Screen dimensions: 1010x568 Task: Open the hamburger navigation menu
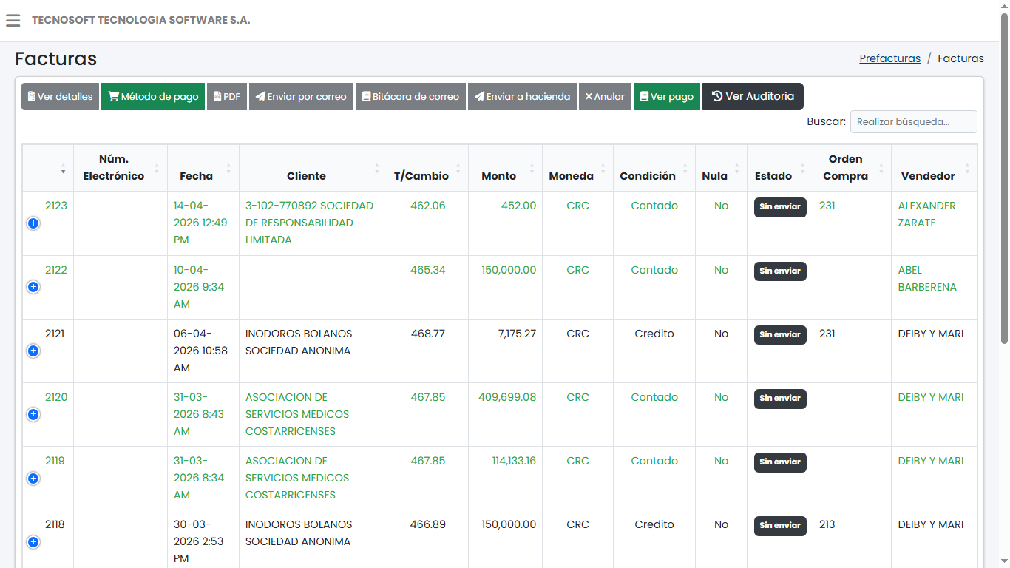[13, 20]
